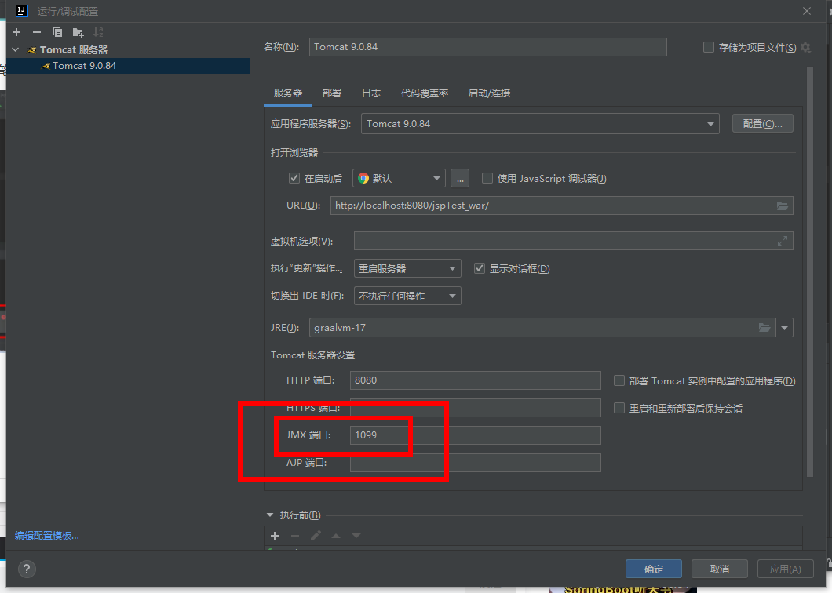This screenshot has width=832, height=593.
Task: Enable 使用 JavaScript 调试器 checkbox
Action: pos(487,178)
